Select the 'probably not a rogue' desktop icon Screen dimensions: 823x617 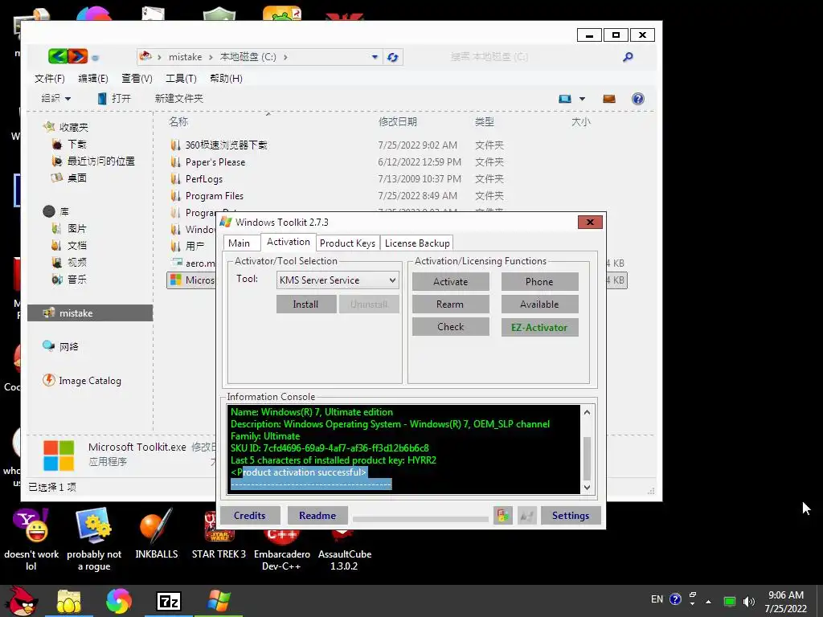pyautogui.click(x=94, y=539)
